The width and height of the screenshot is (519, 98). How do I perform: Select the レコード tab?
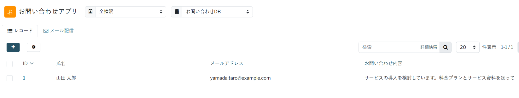point(20,31)
